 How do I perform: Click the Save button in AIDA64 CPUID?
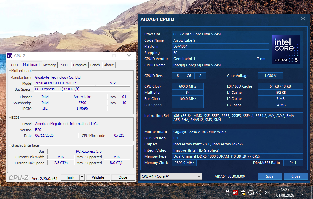(270, 176)
